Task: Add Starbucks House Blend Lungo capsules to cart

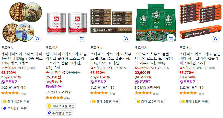Action: [126, 38]
